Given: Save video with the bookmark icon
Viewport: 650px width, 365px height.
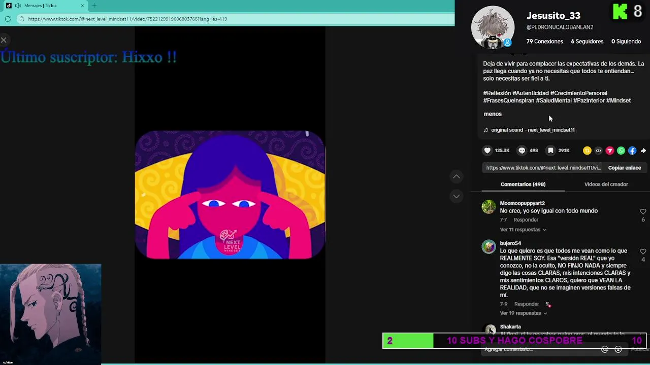Looking at the screenshot, I should (x=550, y=151).
